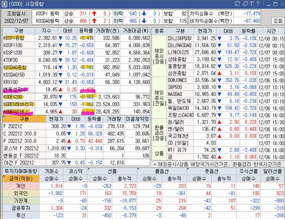Viewport: 285px width, 219px height.
Task: Select the 국고채3년 row
Action: (226, 136)
